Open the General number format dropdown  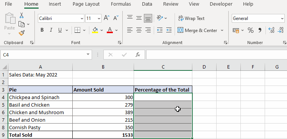pos(282,18)
